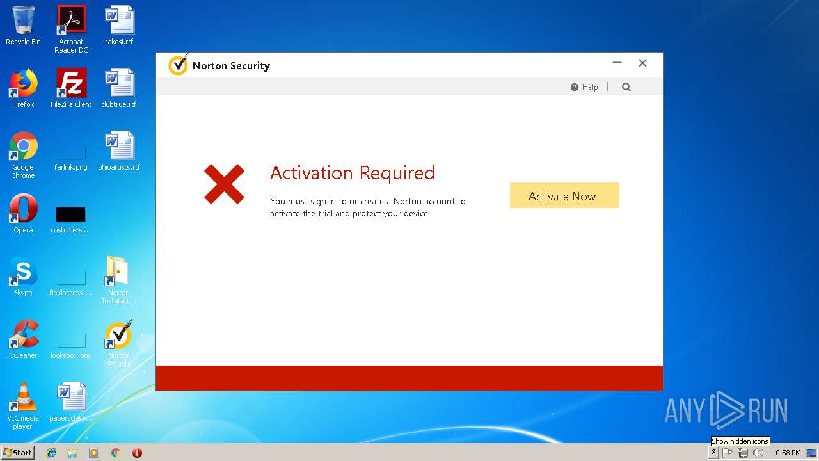This screenshot has width=819, height=461.
Task: Launch Internet Explorer from taskbar
Action: click(x=51, y=453)
